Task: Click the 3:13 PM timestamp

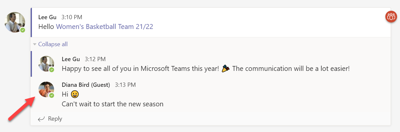Action: click(125, 85)
